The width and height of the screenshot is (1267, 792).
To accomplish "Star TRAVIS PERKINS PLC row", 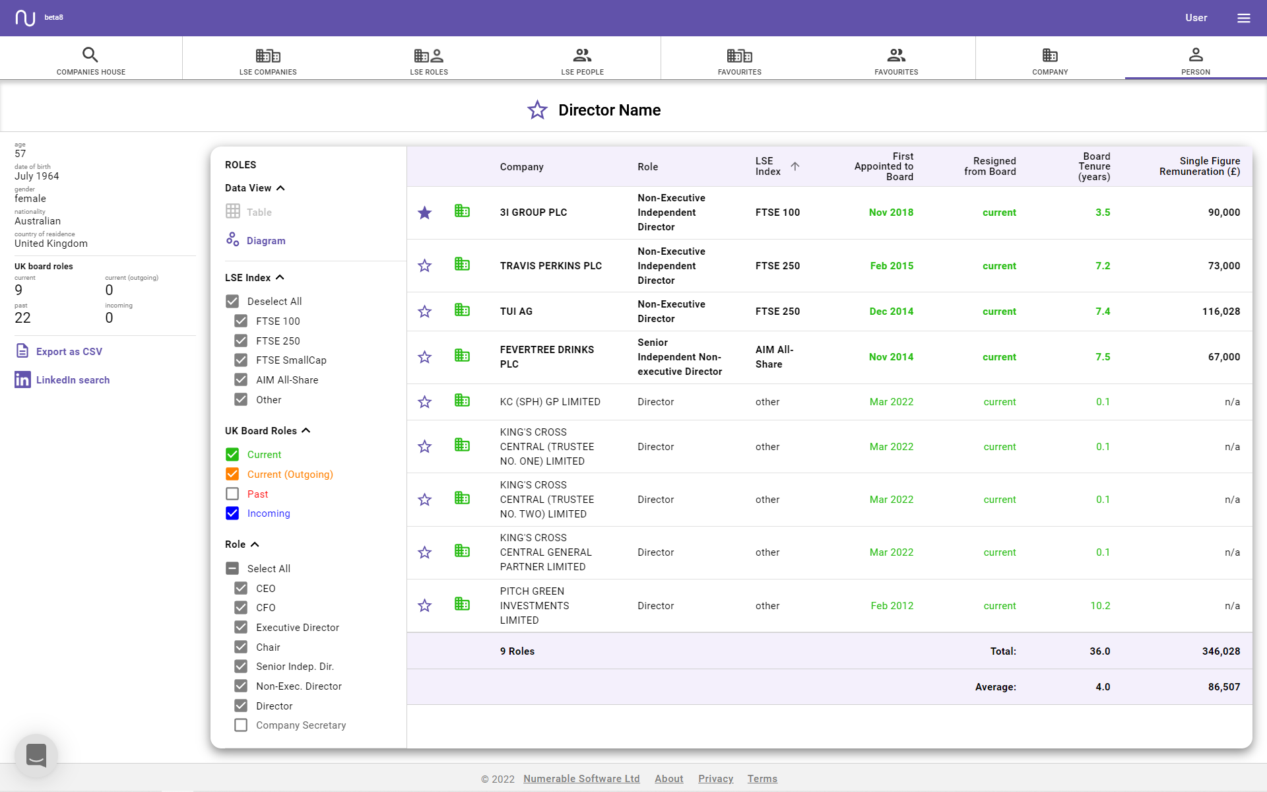I will point(424,266).
